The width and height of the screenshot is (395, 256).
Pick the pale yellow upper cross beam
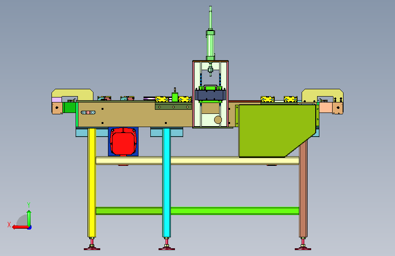coord(197,160)
